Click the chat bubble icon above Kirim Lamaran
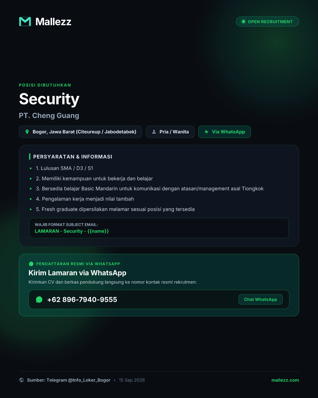The image size is (318, 398). pyautogui.click(x=31, y=264)
